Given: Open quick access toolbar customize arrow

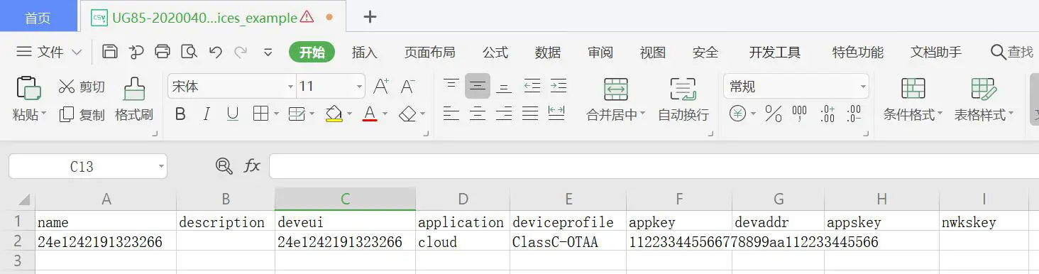Looking at the screenshot, I should 268,52.
